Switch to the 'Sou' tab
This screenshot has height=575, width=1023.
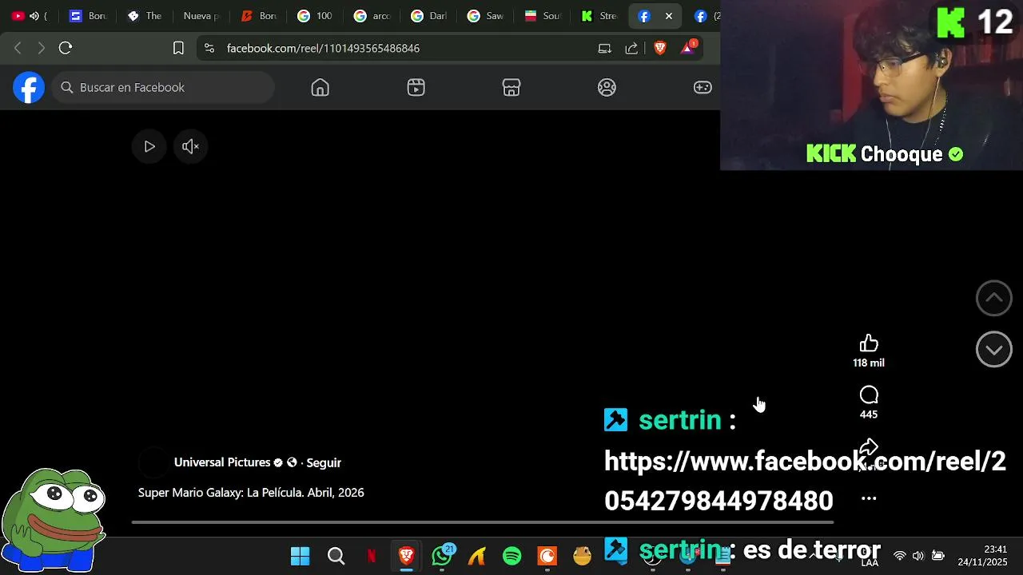point(543,16)
